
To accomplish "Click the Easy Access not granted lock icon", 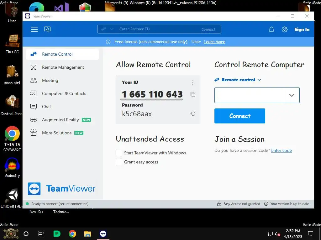I will tap(219, 204).
